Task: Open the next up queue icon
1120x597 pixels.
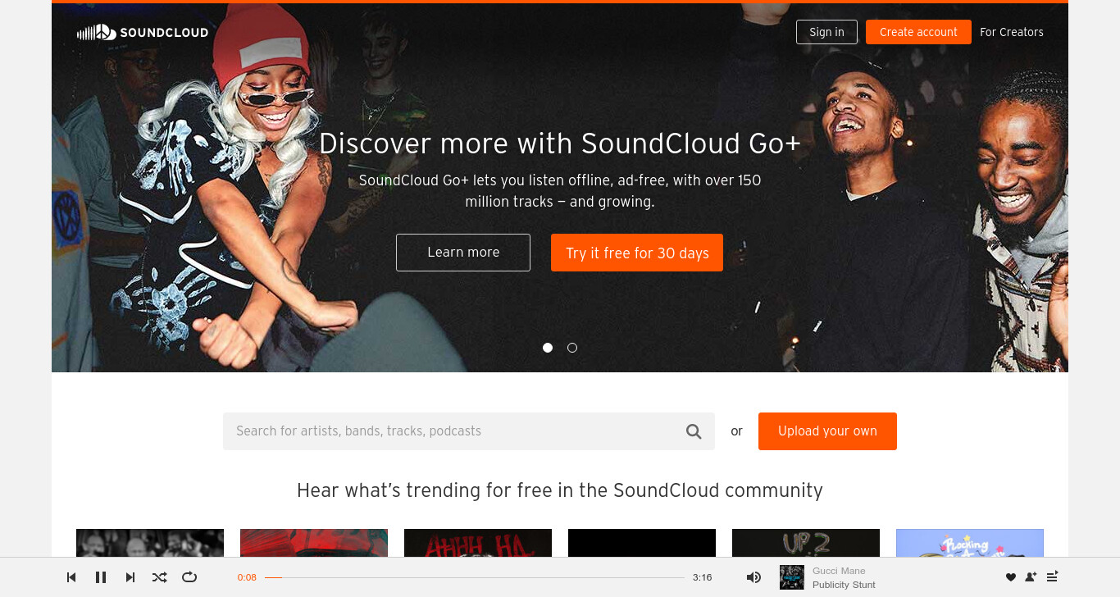Action: click(1054, 576)
